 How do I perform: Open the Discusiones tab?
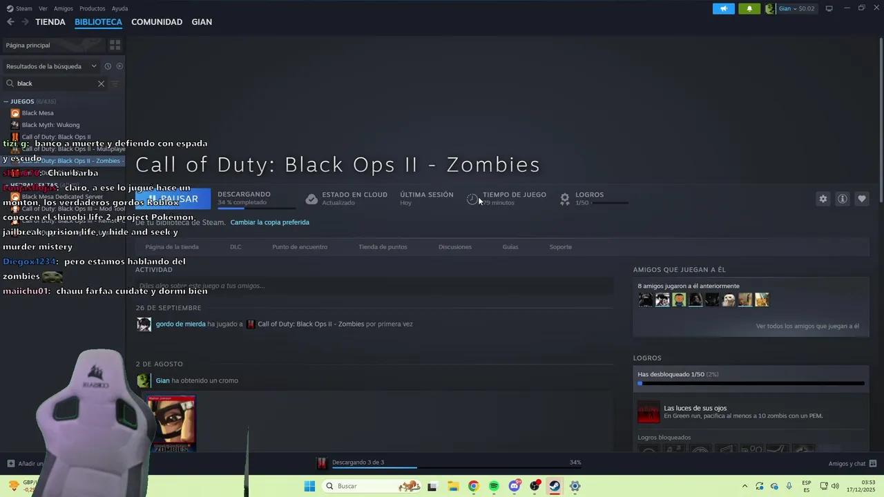tap(455, 247)
